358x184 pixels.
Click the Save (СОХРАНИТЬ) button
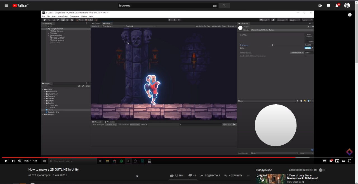(x=233, y=176)
